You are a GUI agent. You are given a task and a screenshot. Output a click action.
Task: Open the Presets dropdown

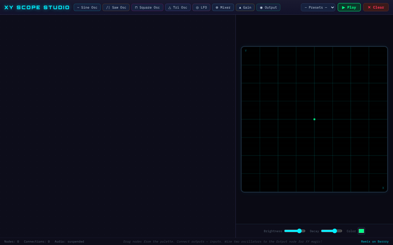(x=318, y=7)
